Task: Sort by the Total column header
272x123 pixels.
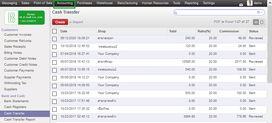Action: (182, 31)
